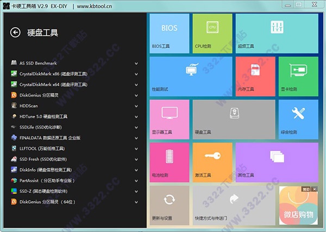The image size is (326, 232).
Task: Select the SSD-Z (固态硬盘检测软件) text
Action: [43, 191]
